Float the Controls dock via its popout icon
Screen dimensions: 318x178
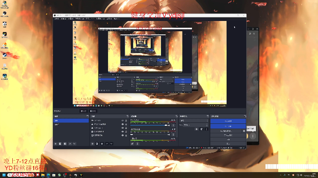click(x=245, y=116)
